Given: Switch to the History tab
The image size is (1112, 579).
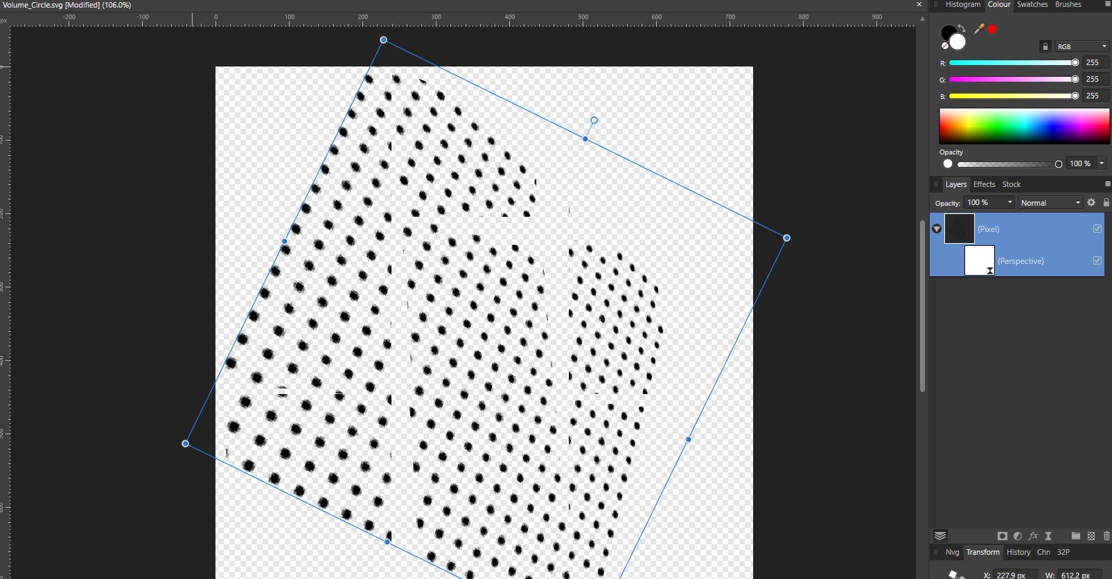Looking at the screenshot, I should click(x=1018, y=552).
